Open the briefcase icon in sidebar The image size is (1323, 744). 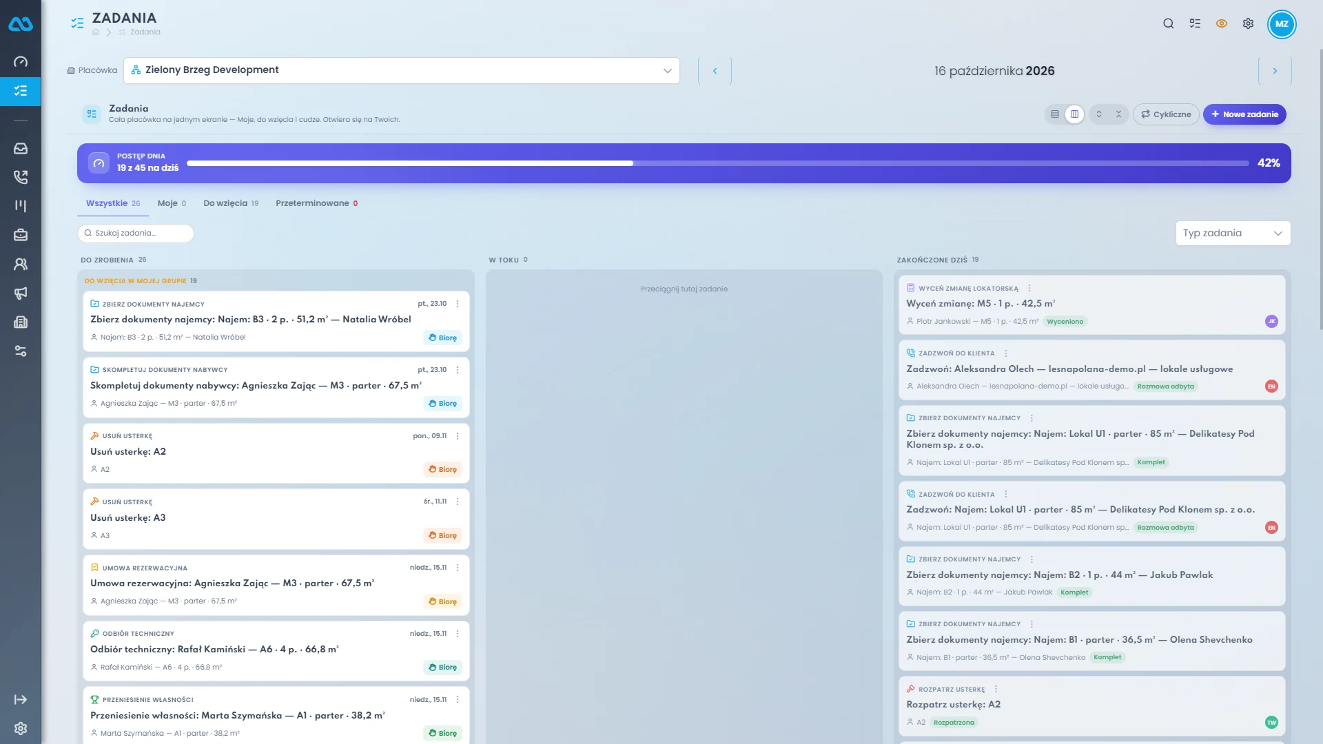coord(21,235)
